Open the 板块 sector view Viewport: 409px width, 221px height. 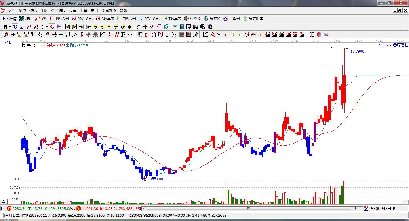pos(26,19)
